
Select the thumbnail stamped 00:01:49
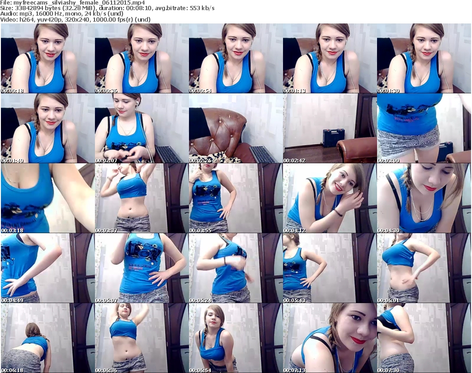pyautogui.click(x=47, y=128)
